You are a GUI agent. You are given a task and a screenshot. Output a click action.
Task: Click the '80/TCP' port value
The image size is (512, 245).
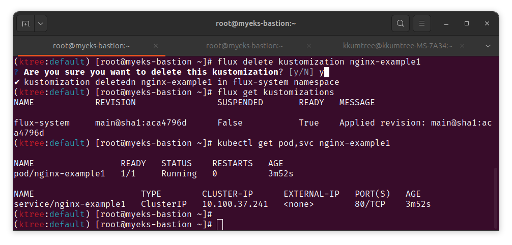click(x=370, y=204)
